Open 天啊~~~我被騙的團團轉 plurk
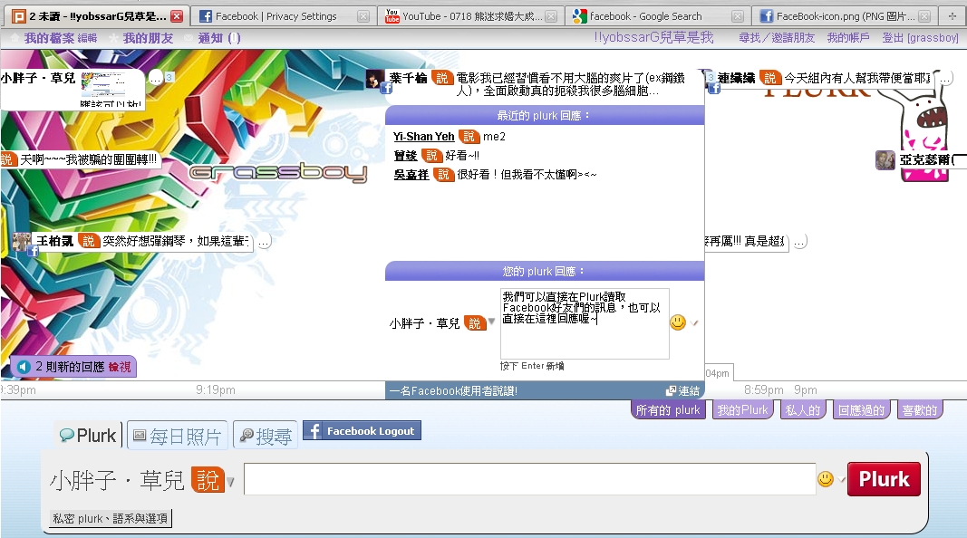Image resolution: width=967 pixels, height=538 pixels. [x=88, y=159]
